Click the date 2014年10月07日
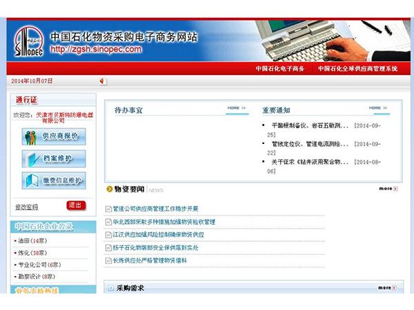 coord(32,81)
